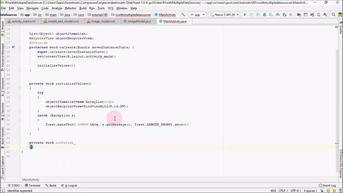Switch to the simple_text_model.xml tab

tap(63, 21)
